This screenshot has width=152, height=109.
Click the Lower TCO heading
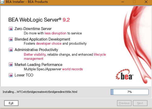pos(24,75)
